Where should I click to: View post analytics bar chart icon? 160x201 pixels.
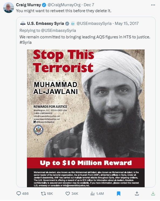92,193
